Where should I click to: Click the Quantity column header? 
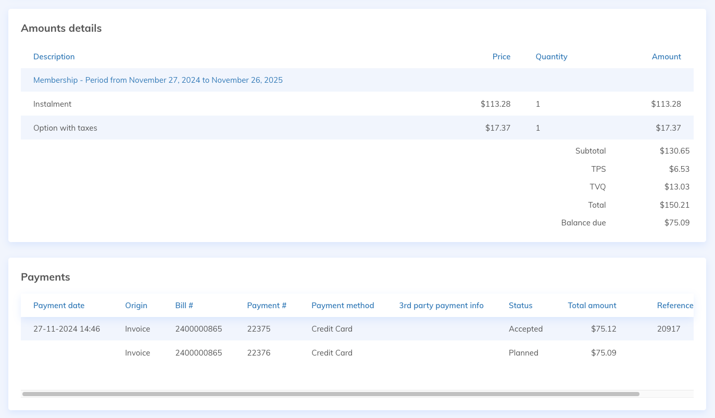(551, 57)
